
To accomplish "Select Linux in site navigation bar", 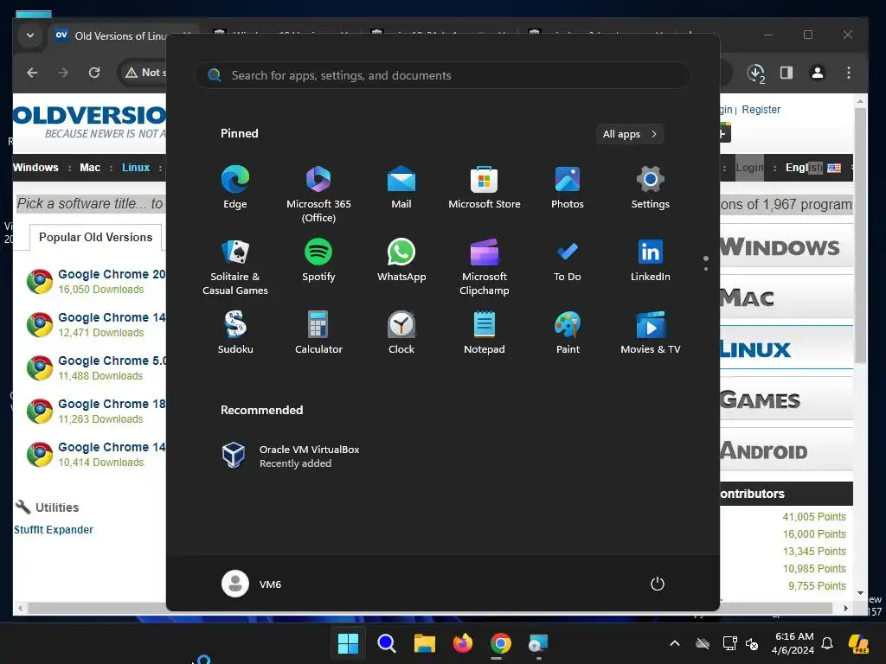I will 136,167.
